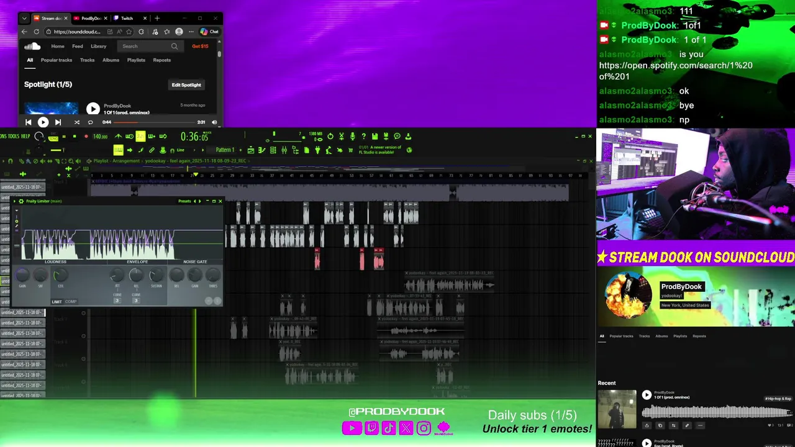
Task: Open the Browser tree view icon
Action: coord(295,150)
